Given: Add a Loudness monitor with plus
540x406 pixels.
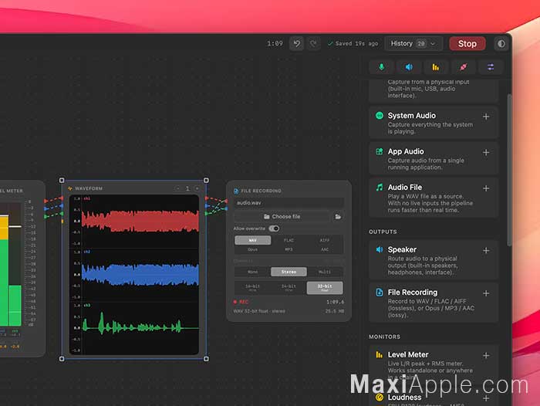Looking at the screenshot, I should click(486, 398).
